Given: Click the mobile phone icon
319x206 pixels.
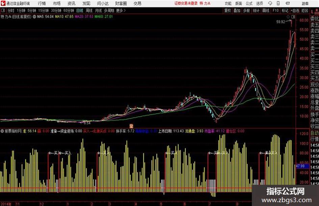Looking at the screenshot, I should tap(278, 3).
